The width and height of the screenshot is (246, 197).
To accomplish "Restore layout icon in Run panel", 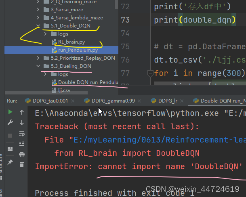I will coord(10,149).
